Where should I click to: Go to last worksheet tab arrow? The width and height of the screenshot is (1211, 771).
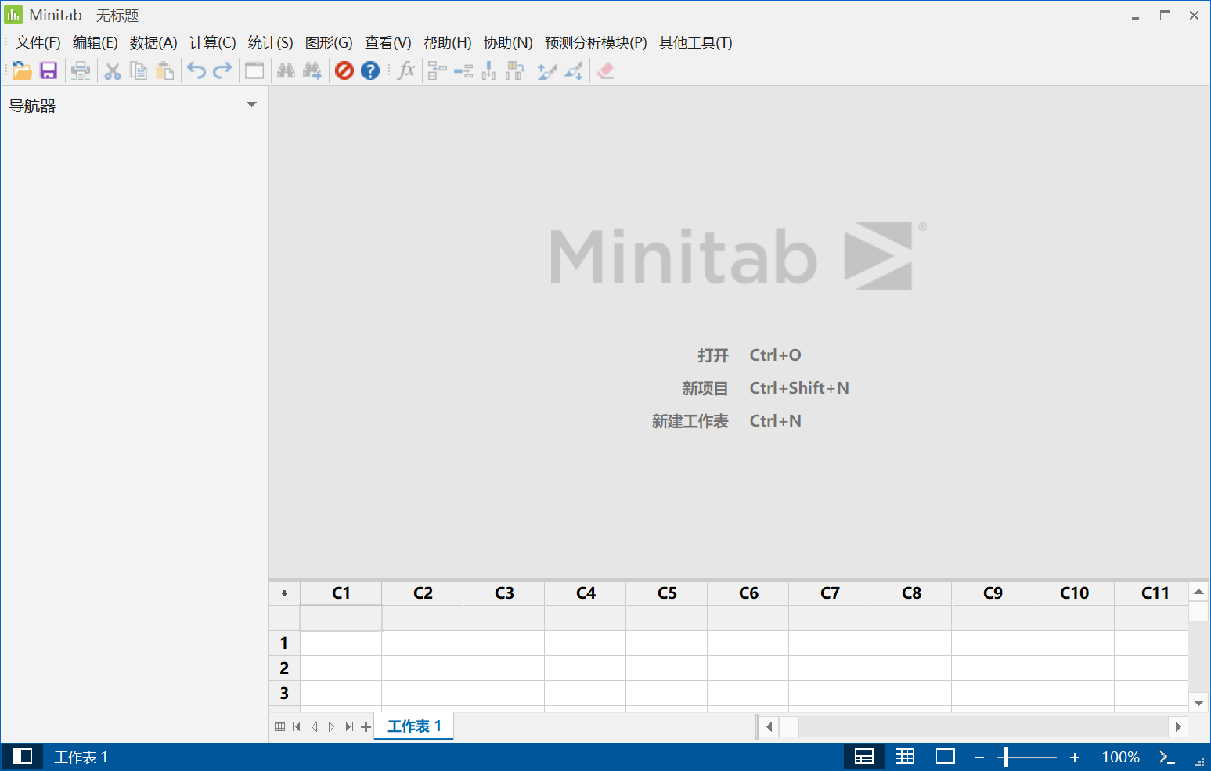349,726
